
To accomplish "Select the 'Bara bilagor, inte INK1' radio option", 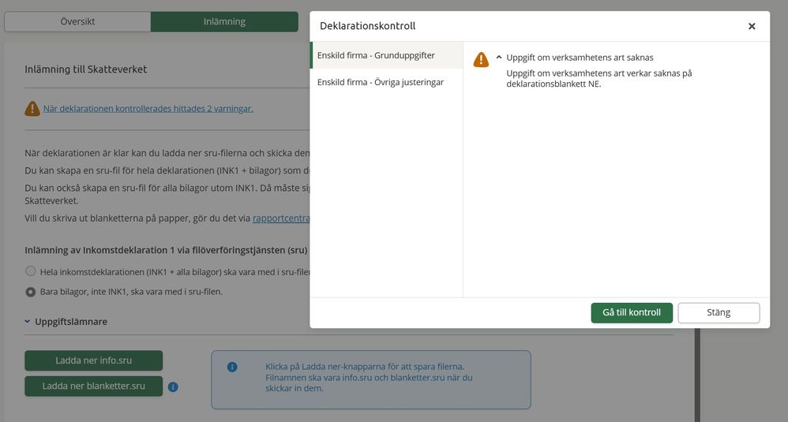I will (x=31, y=292).
